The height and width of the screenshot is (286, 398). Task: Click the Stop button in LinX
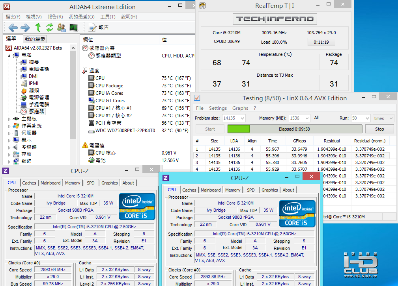click(x=379, y=129)
